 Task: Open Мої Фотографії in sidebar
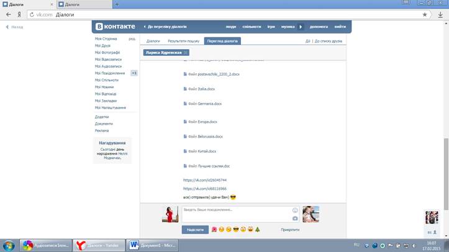tap(107, 52)
